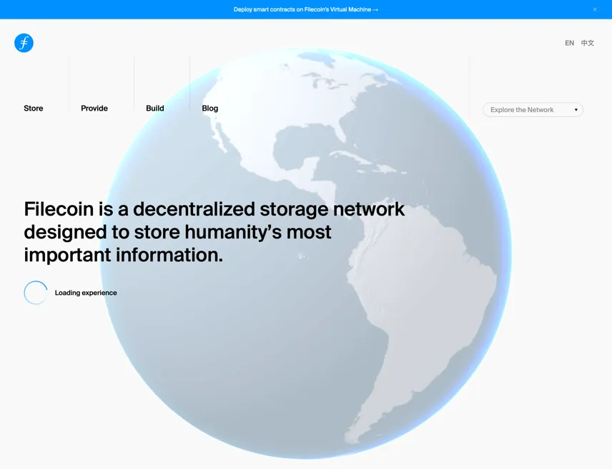Click the Filecoin logo icon

coord(24,43)
